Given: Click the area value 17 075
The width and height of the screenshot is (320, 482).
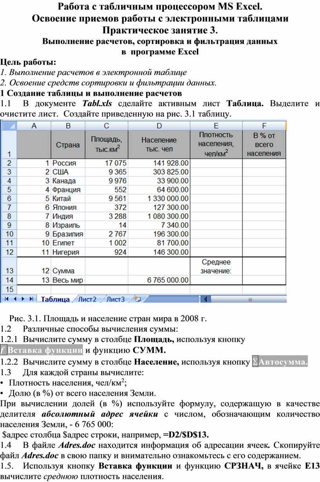Looking at the screenshot, I should pos(106,163).
